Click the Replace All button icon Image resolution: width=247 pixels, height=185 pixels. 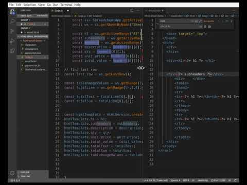209,27
